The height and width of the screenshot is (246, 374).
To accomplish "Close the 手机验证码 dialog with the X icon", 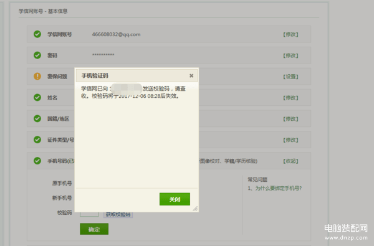I will (191, 76).
